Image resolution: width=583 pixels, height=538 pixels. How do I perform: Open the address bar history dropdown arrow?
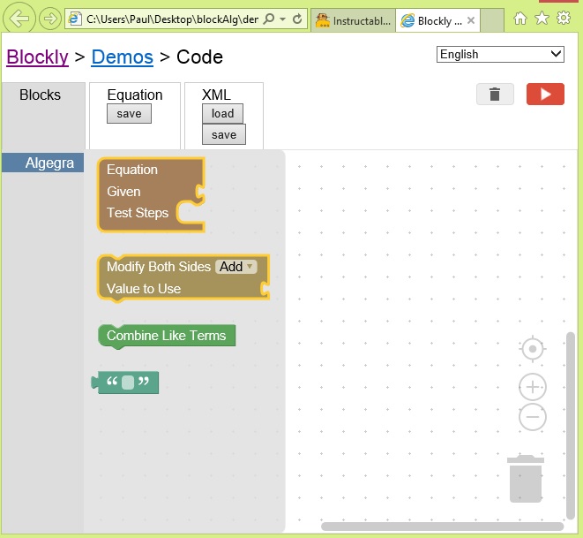point(282,19)
